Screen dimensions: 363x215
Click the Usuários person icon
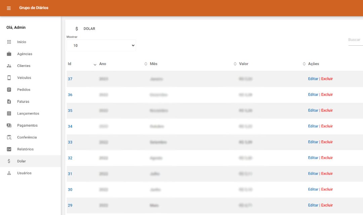[9, 173]
